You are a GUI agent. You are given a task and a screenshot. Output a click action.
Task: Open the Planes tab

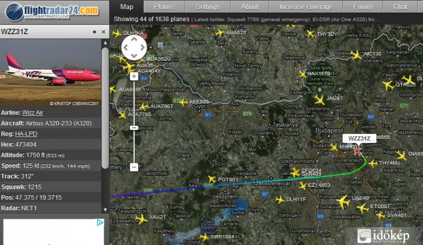pos(164,6)
